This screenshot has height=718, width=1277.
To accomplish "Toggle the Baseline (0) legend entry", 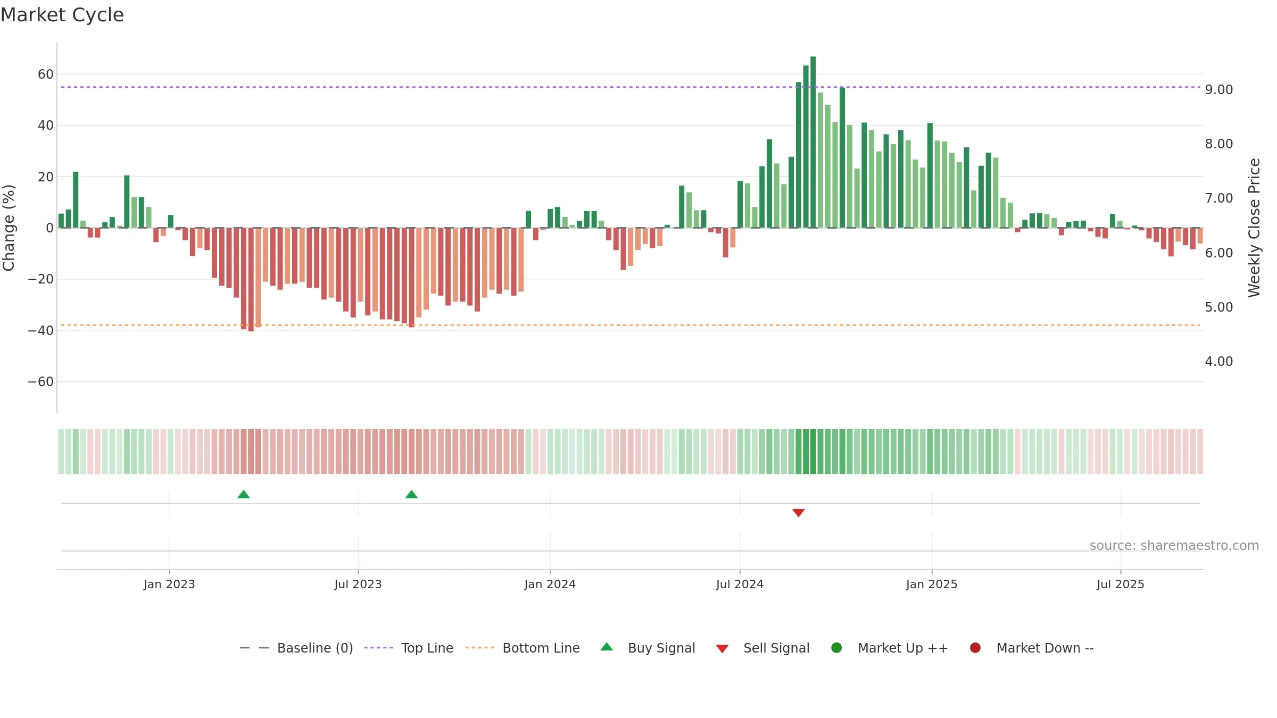I will coord(296,648).
